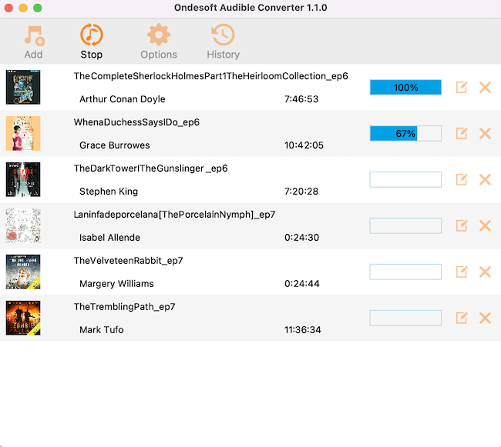Remove the TheDarkTowerITheGunslinger entry
The height and width of the screenshot is (447, 501).
coord(485,179)
